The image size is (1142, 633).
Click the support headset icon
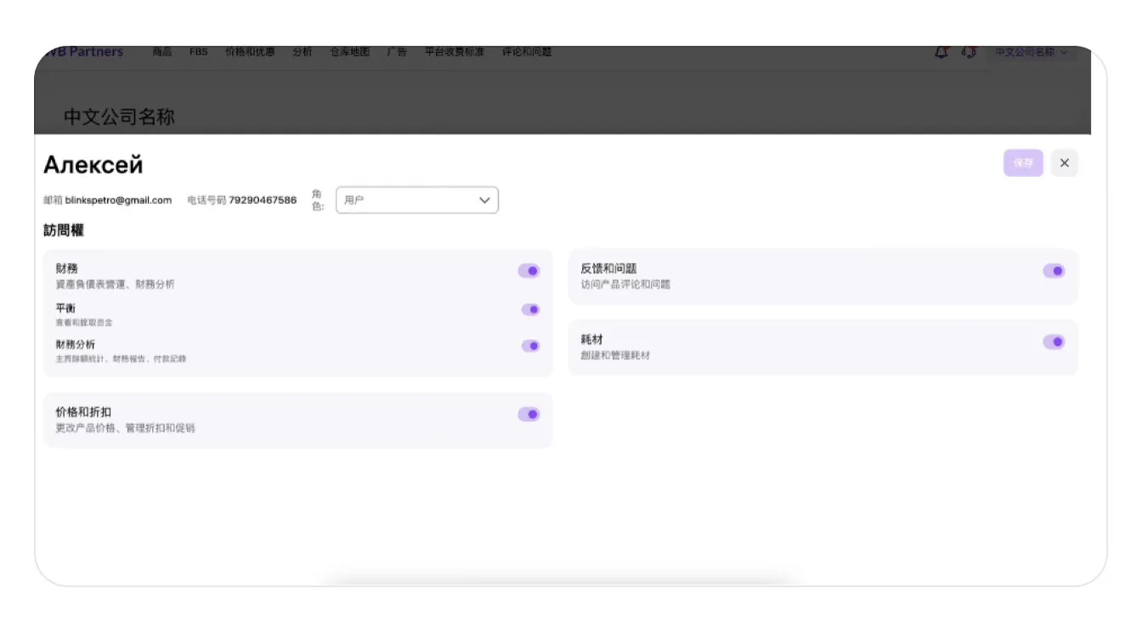coord(968,53)
